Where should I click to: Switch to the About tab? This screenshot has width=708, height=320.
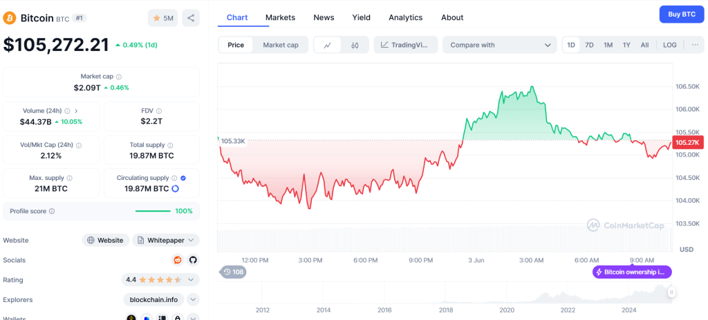452,17
